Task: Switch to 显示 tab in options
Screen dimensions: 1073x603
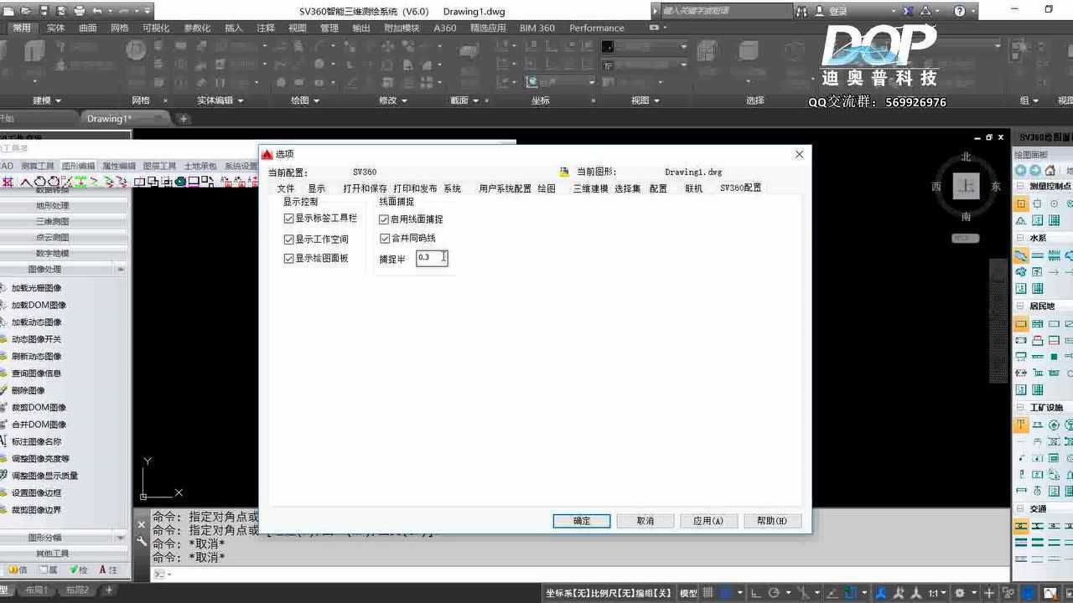Action: point(316,188)
